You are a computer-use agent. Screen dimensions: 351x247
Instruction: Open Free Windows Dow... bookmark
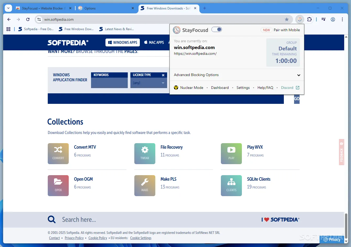[x=76, y=29]
